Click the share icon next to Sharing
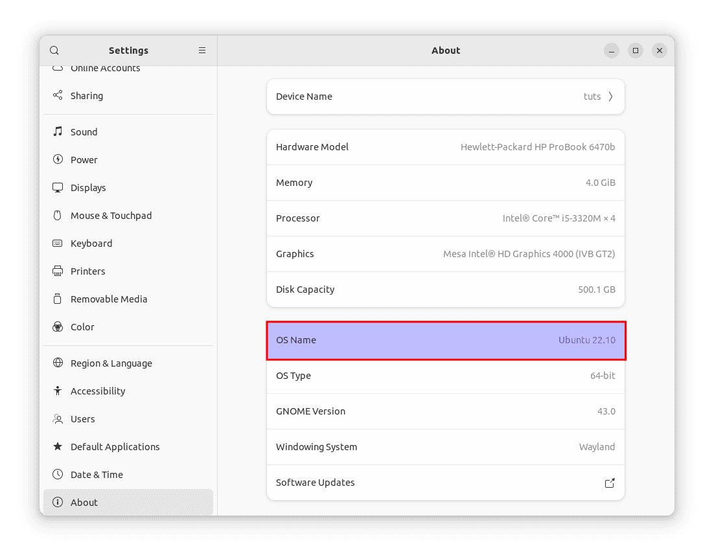This screenshot has width=714, height=559. [58, 95]
